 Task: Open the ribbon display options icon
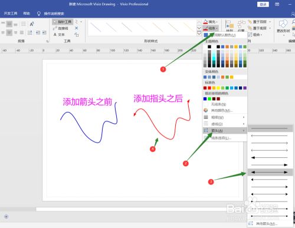coord(277,4)
